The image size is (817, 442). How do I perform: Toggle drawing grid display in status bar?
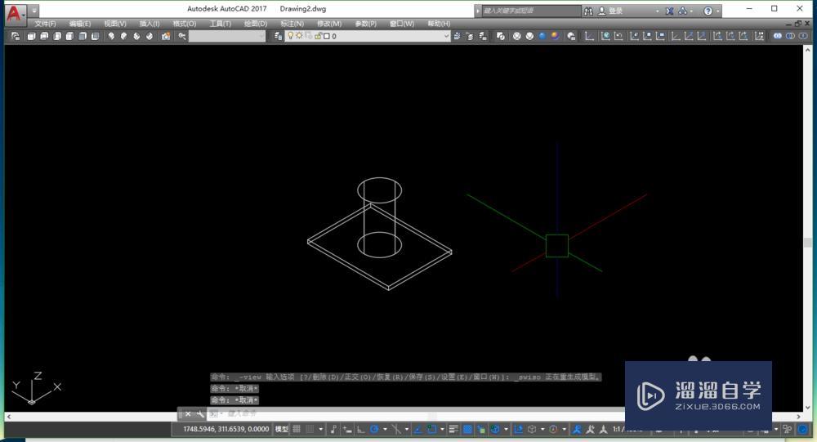point(297,429)
